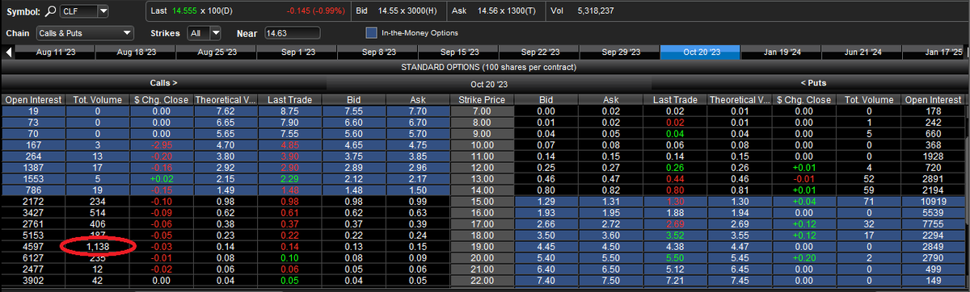Click the Calls > header

point(163,83)
